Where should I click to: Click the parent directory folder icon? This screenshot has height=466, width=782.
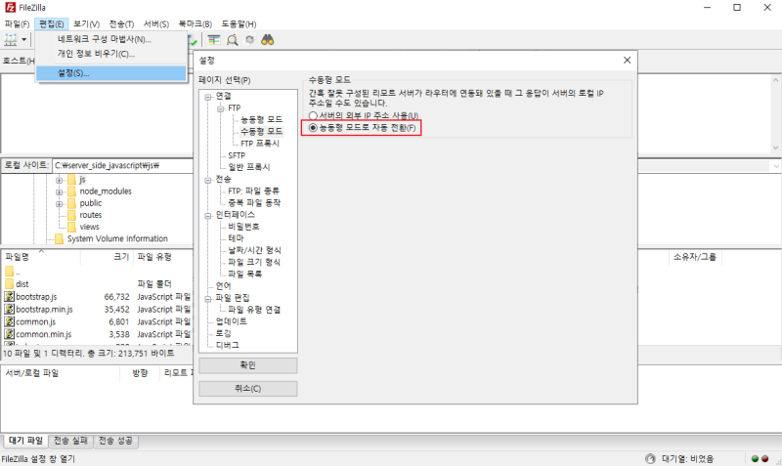click(x=9, y=272)
